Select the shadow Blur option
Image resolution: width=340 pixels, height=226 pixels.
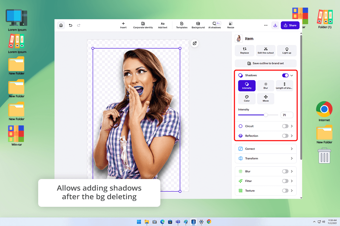(266, 86)
